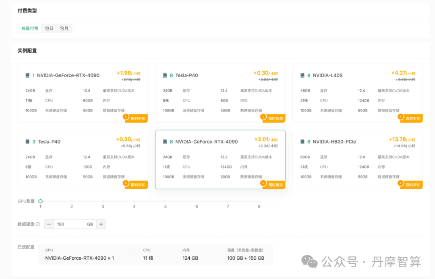Click clock icon on NVIDIA-L40S card
Image resolution: width=435 pixels, height=279 pixels.
(401, 117)
